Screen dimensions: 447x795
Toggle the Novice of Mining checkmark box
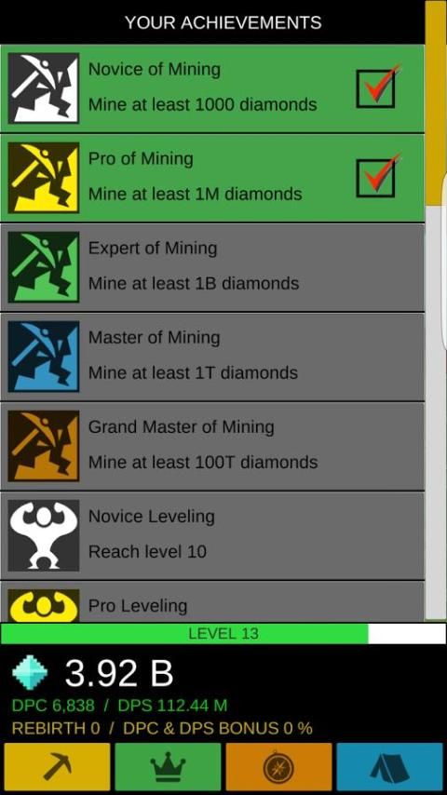pyautogui.click(x=376, y=88)
